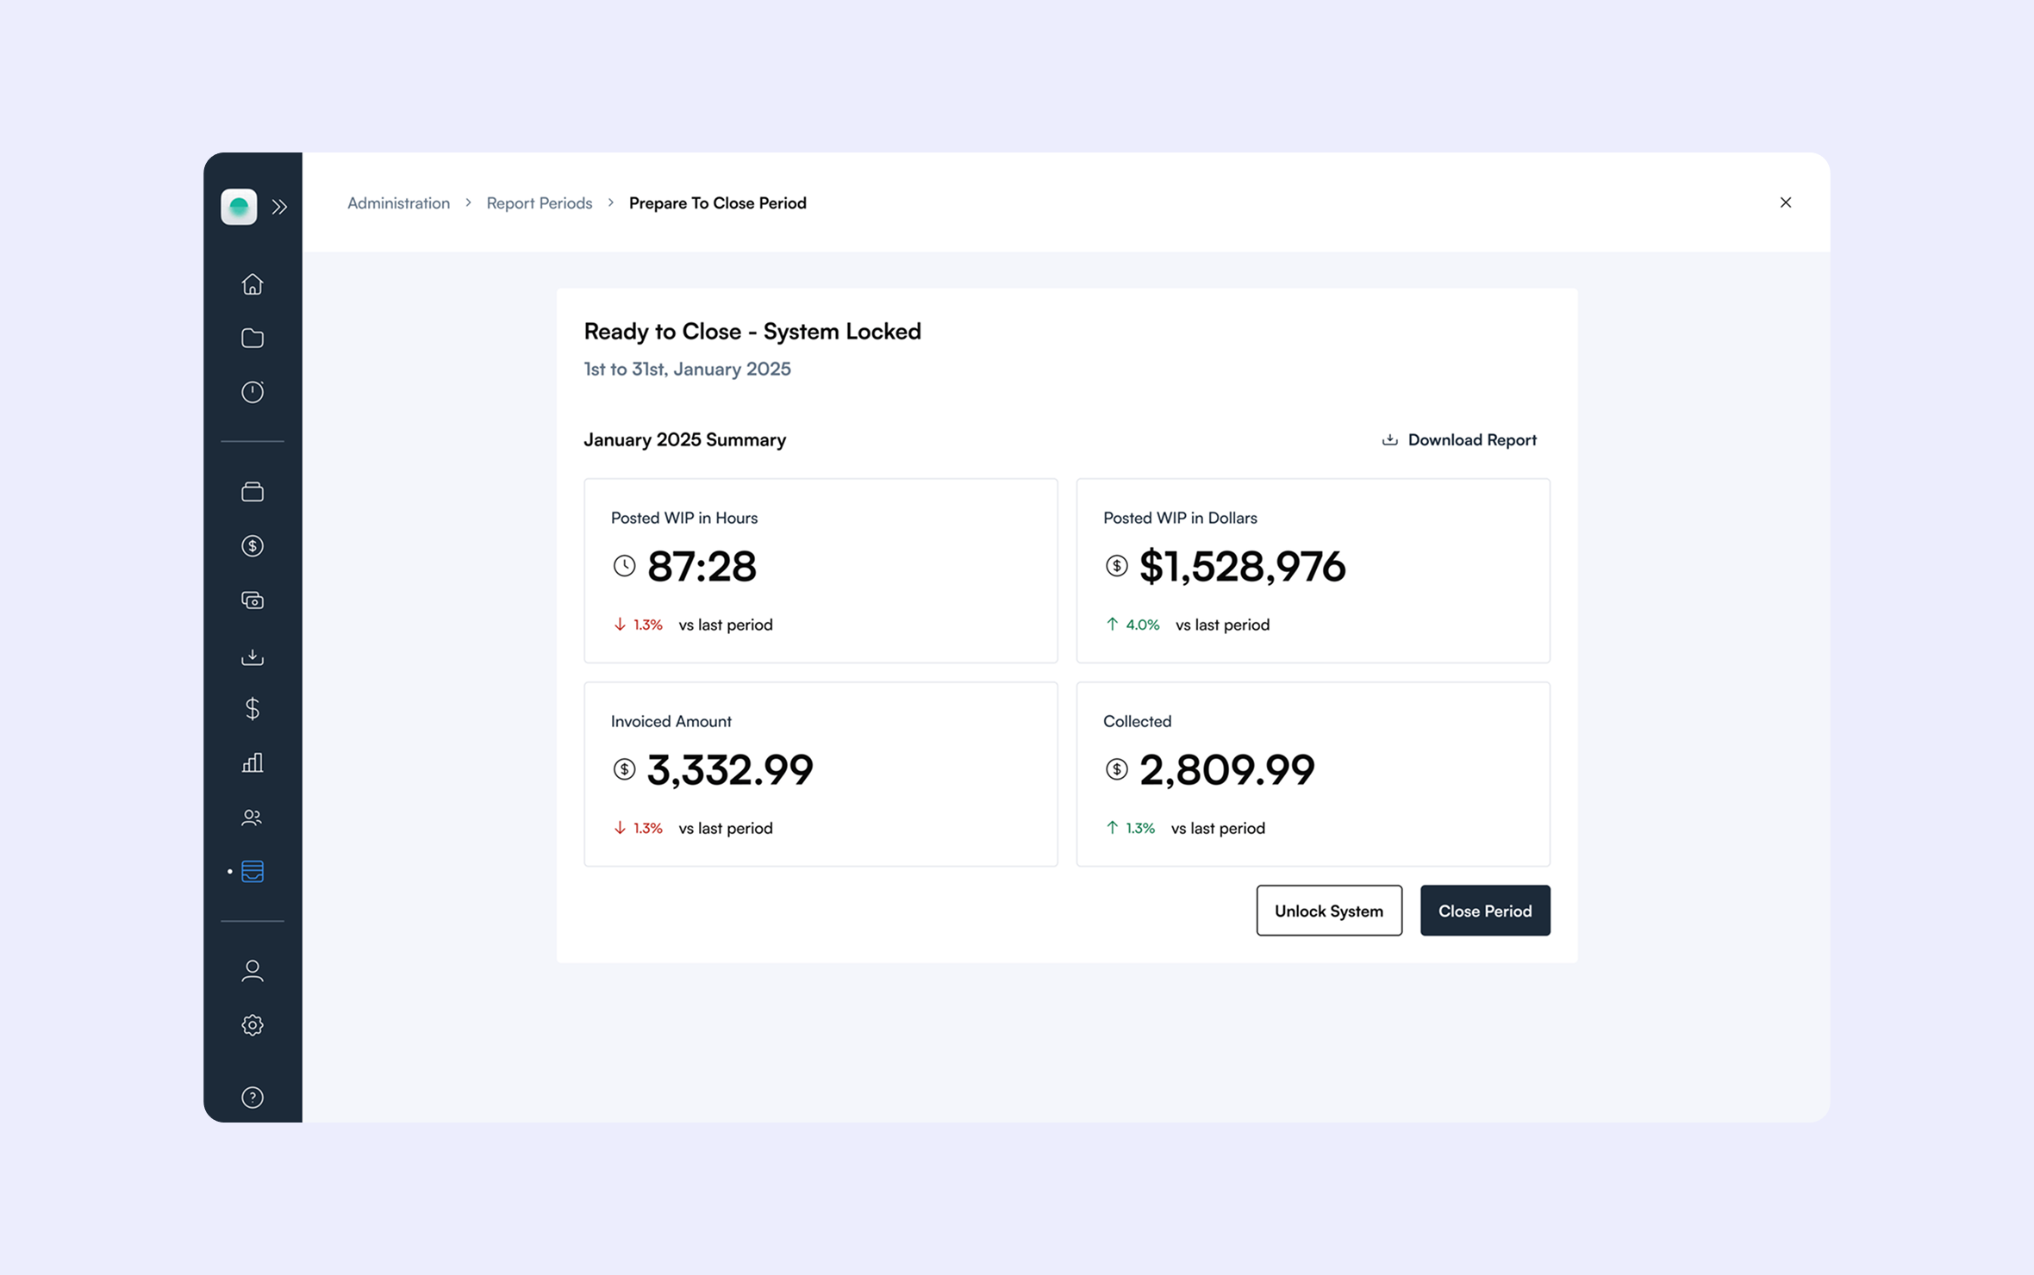2034x1275 pixels.
Task: Expand sidebar with double chevron
Action: click(279, 207)
